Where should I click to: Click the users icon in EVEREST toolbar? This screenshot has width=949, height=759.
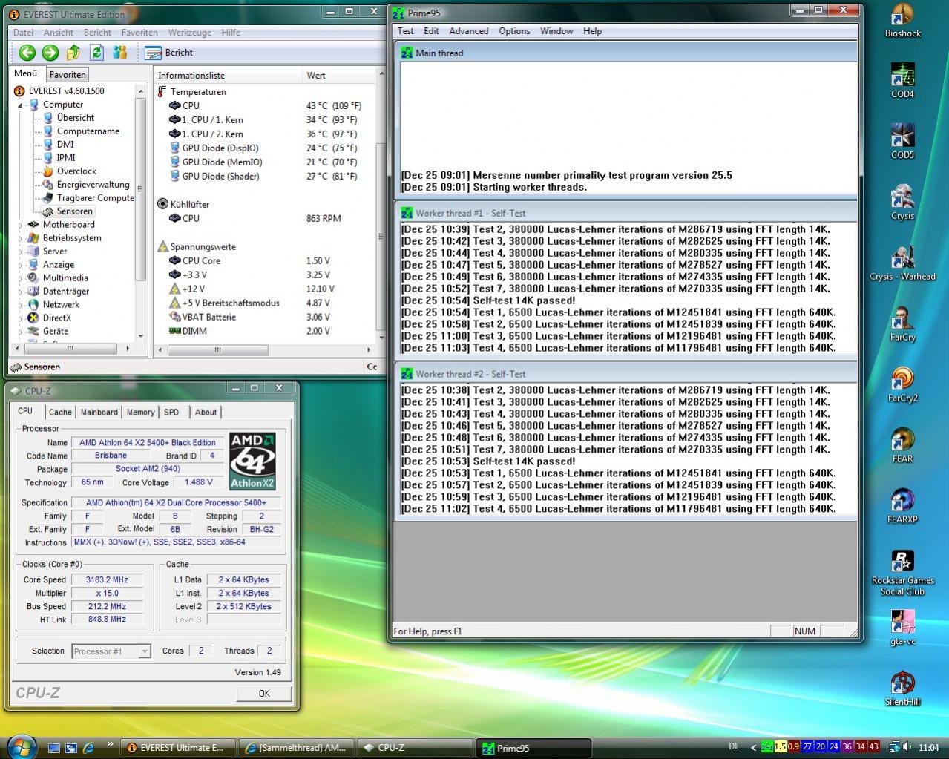click(119, 52)
